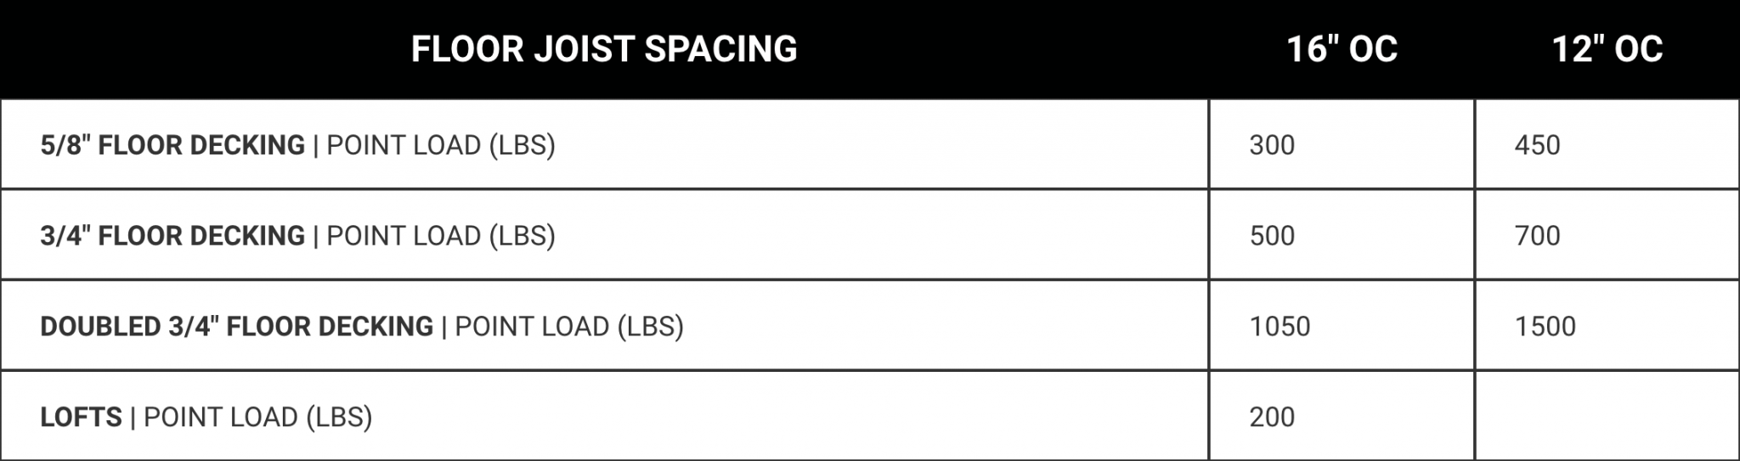Click the 500 value cell
The width and height of the screenshot is (1740, 461).
pyautogui.click(x=1272, y=235)
